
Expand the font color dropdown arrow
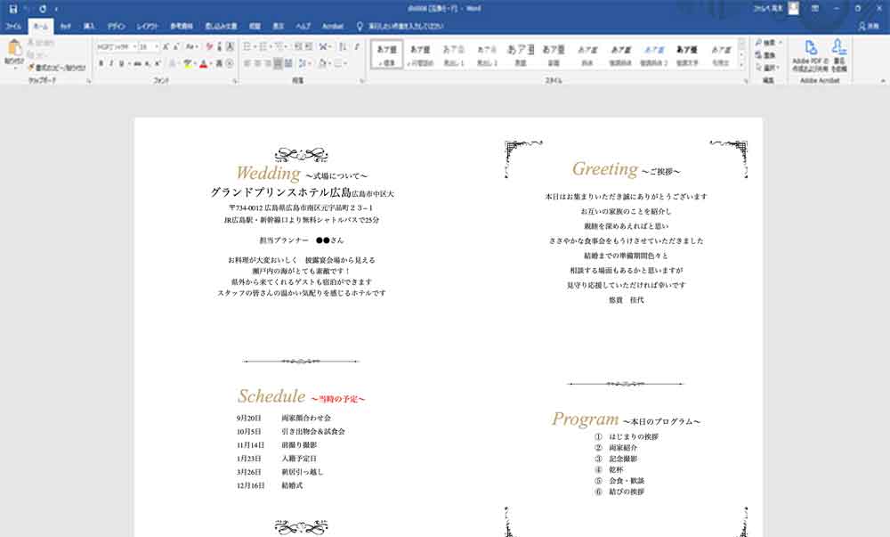(x=210, y=62)
